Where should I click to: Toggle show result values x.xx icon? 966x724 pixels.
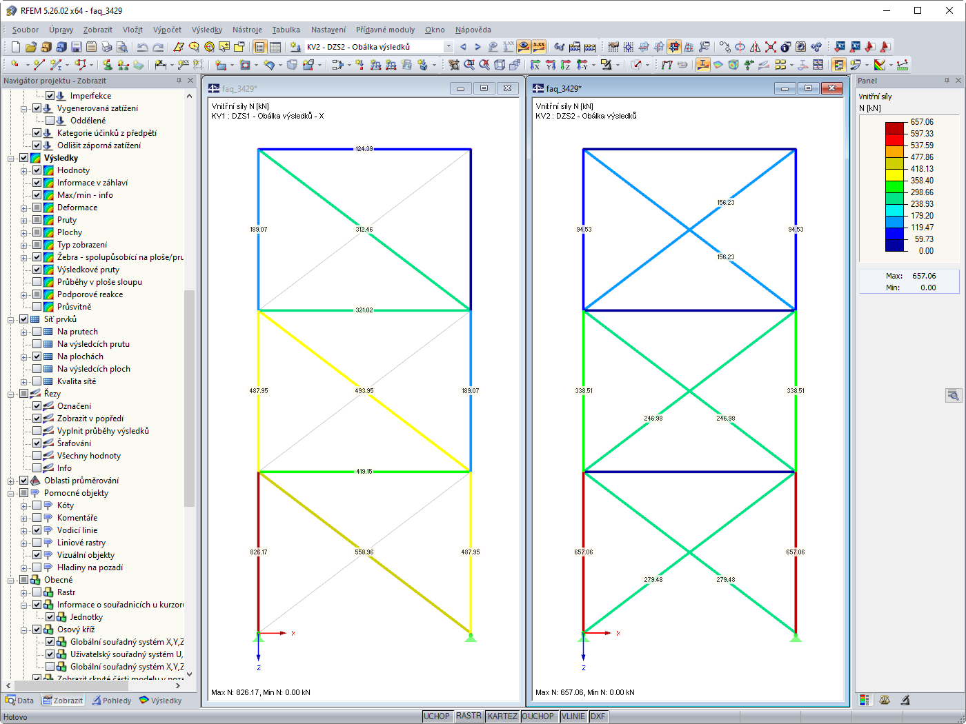click(539, 47)
